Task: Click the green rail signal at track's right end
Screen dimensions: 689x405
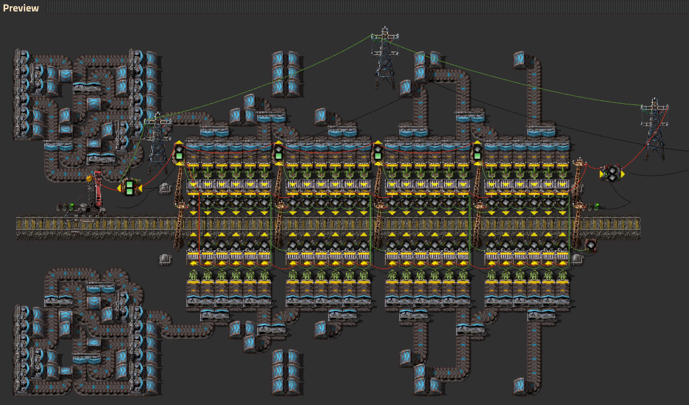Action: tap(597, 205)
